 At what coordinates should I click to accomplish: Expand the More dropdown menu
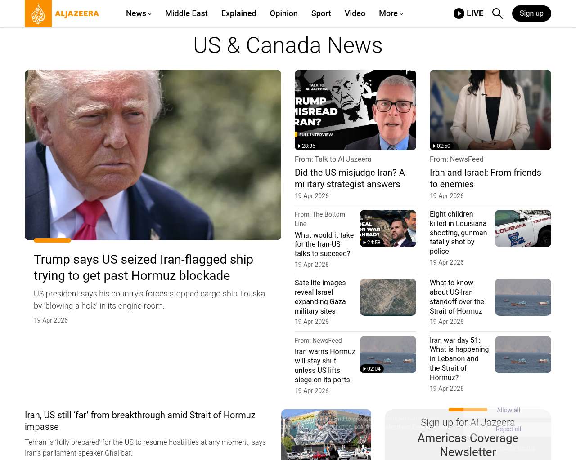click(x=391, y=13)
